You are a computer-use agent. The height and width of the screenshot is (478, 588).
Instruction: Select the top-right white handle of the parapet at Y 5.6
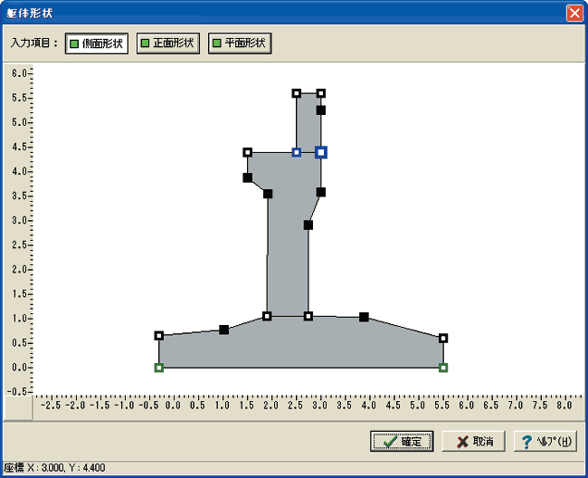tap(320, 93)
